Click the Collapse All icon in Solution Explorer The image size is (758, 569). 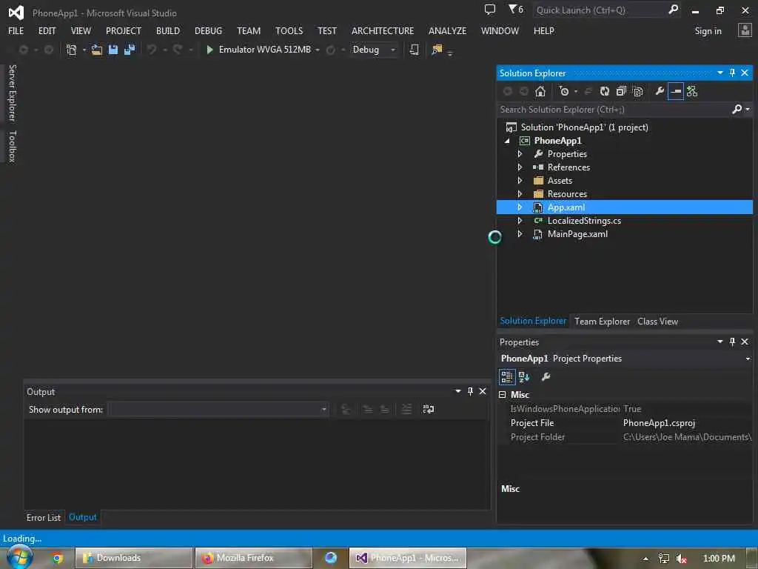pyautogui.click(x=621, y=91)
